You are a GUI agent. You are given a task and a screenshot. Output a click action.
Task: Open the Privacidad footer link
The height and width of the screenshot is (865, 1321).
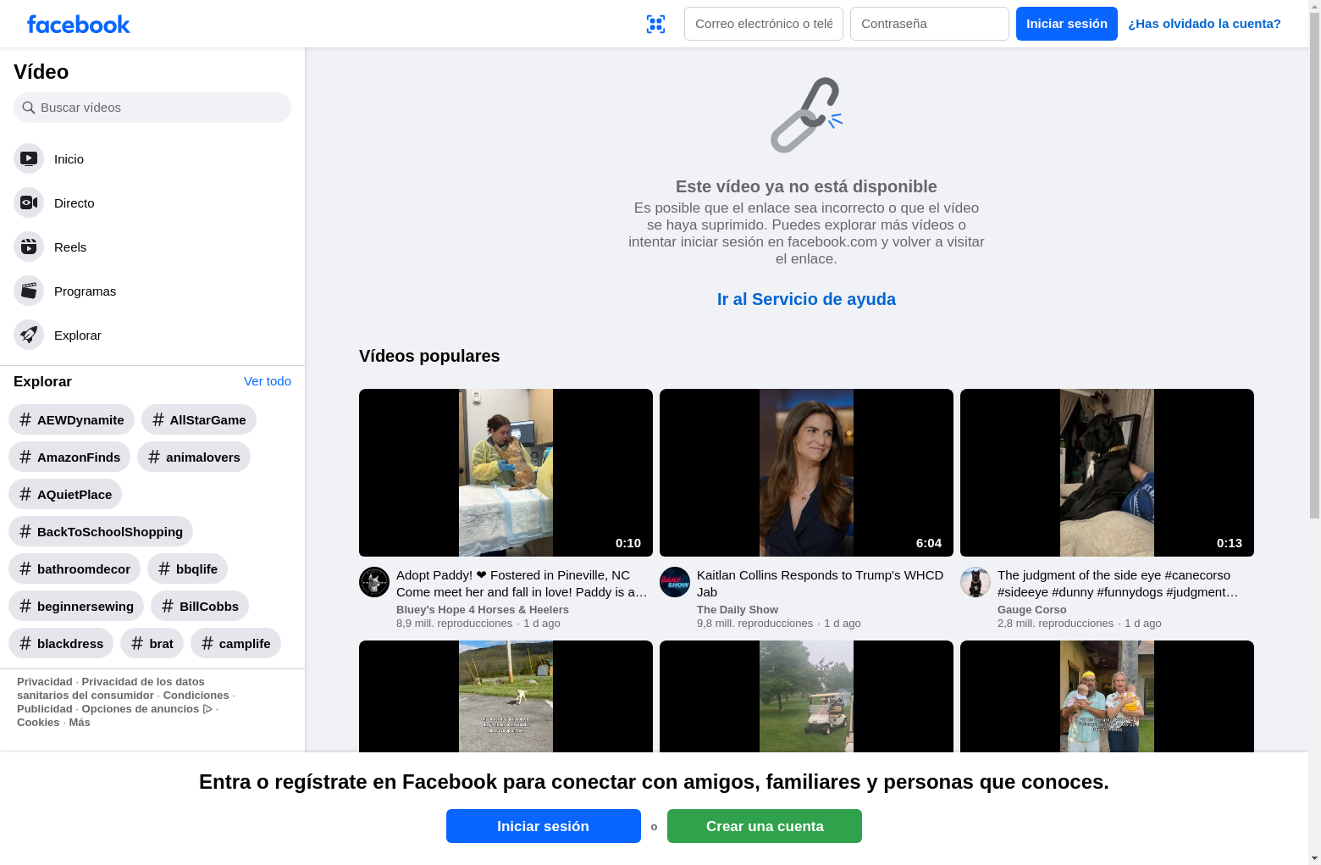45,682
